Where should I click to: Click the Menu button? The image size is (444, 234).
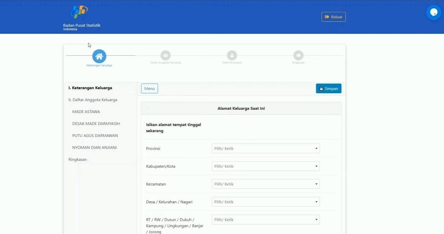point(150,88)
